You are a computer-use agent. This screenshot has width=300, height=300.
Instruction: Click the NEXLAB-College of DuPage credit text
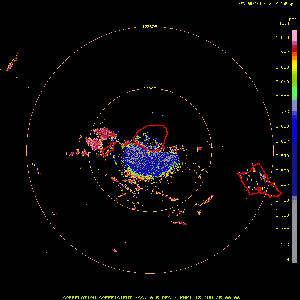pyautogui.click(x=266, y=4)
